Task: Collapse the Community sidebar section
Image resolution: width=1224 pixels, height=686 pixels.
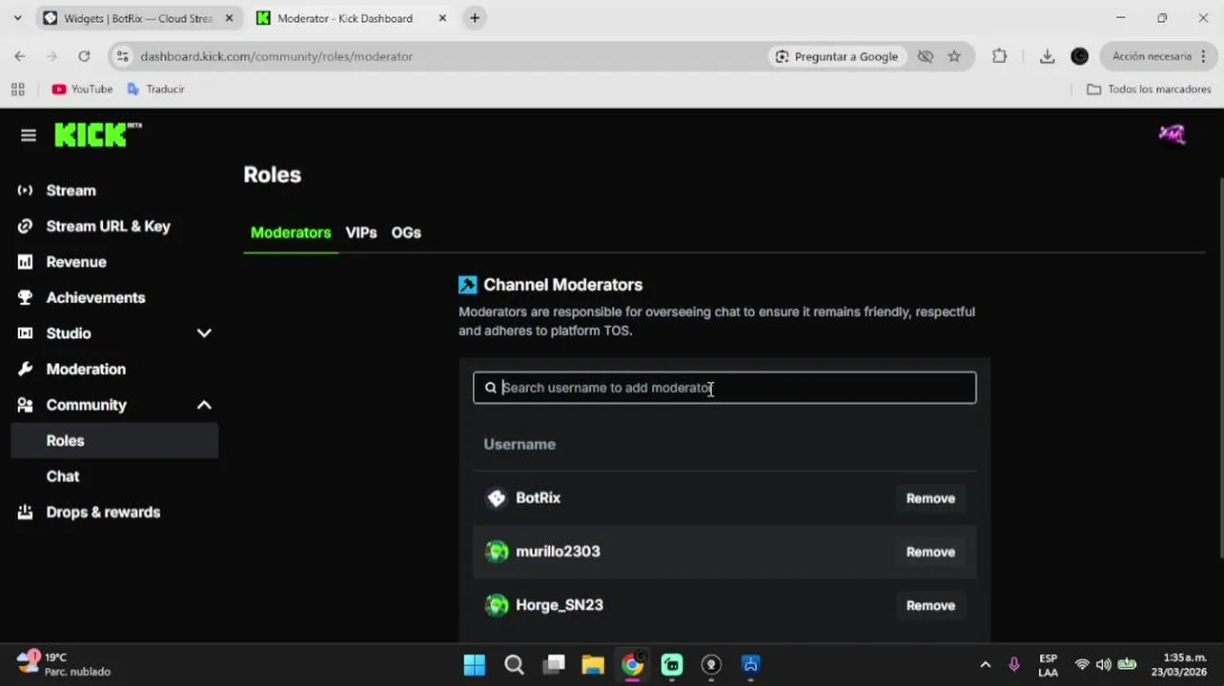Action: [204, 405]
